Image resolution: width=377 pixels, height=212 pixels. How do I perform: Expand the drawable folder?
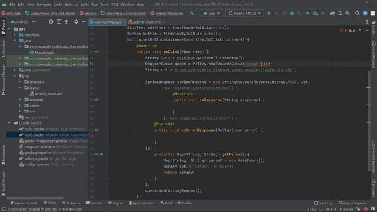pos(20,82)
